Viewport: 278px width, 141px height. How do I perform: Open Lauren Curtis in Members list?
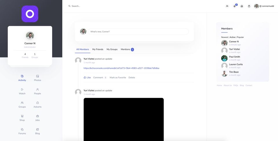pyautogui.click(x=236, y=64)
